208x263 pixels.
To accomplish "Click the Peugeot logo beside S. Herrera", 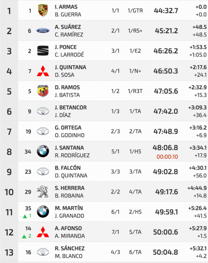I will coord(43,192).
